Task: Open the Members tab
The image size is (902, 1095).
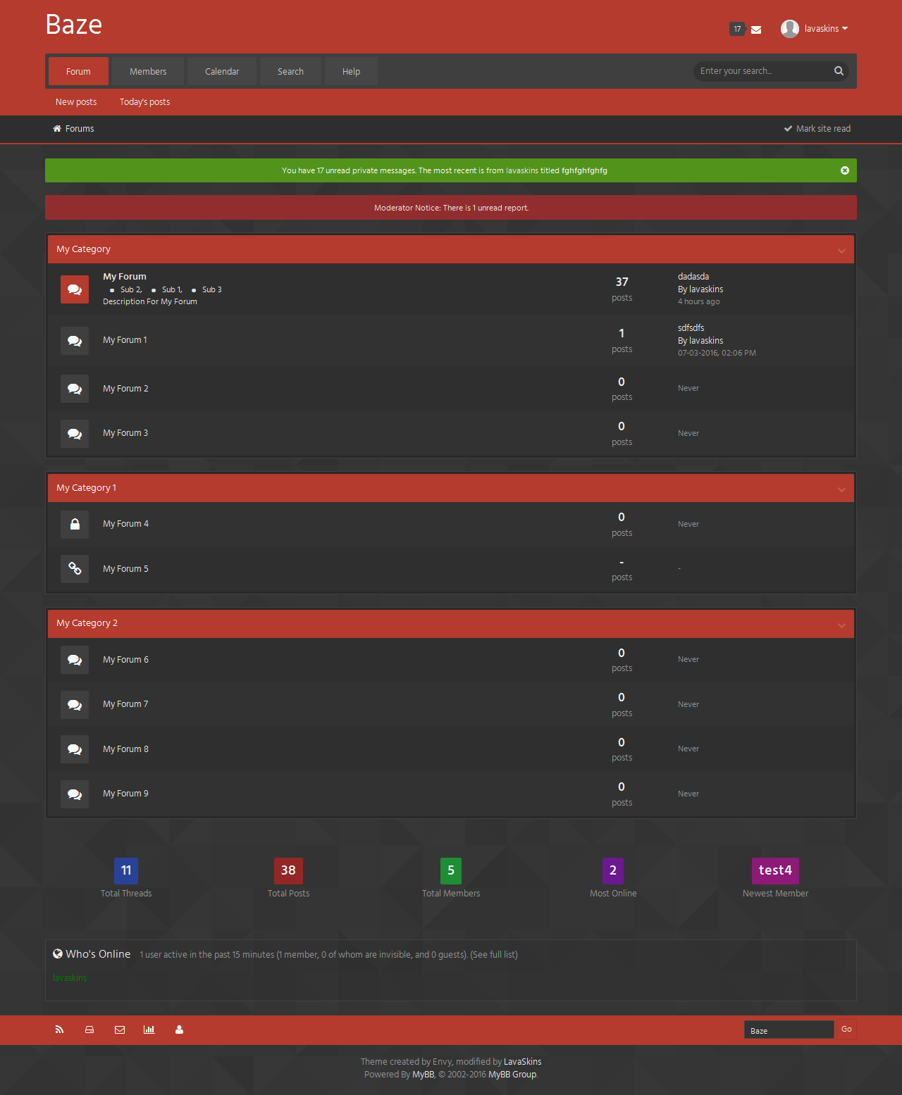Action: (x=148, y=72)
